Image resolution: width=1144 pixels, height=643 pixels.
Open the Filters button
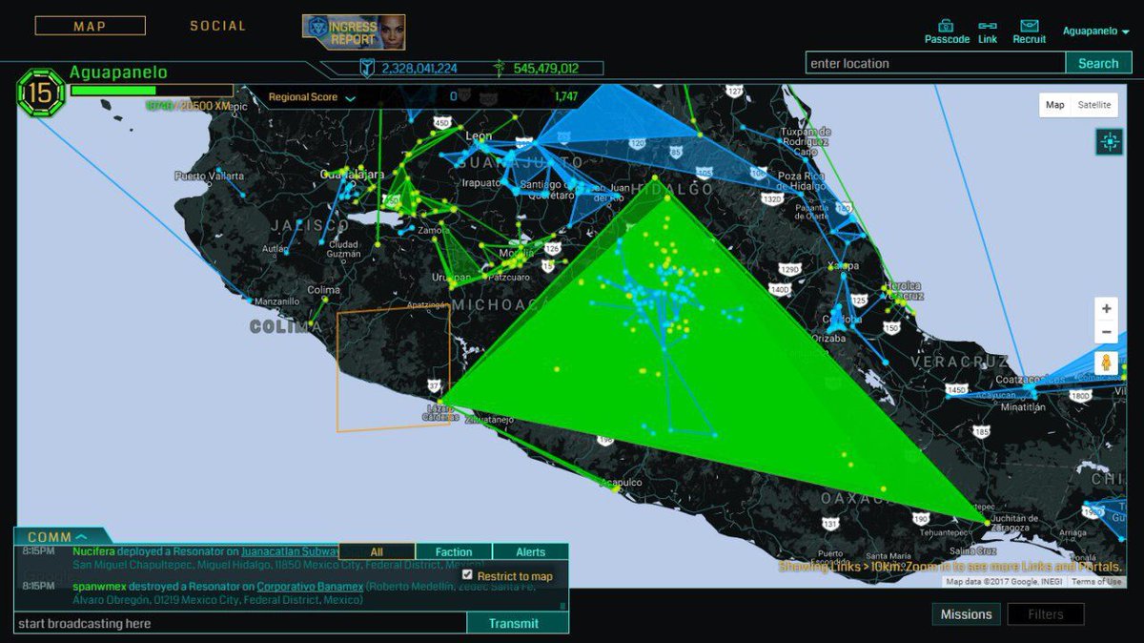[1046, 614]
